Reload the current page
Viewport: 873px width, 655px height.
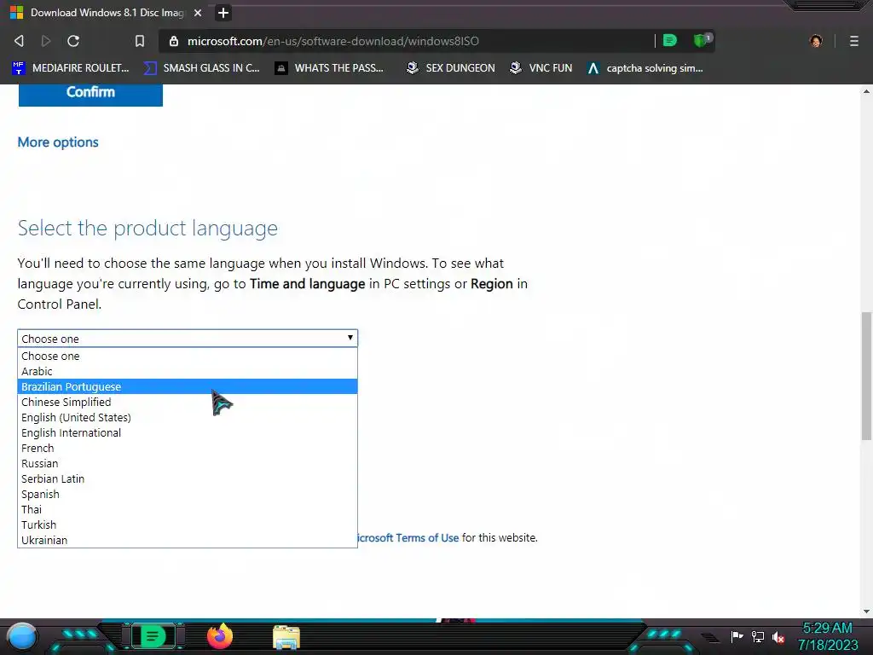(73, 41)
